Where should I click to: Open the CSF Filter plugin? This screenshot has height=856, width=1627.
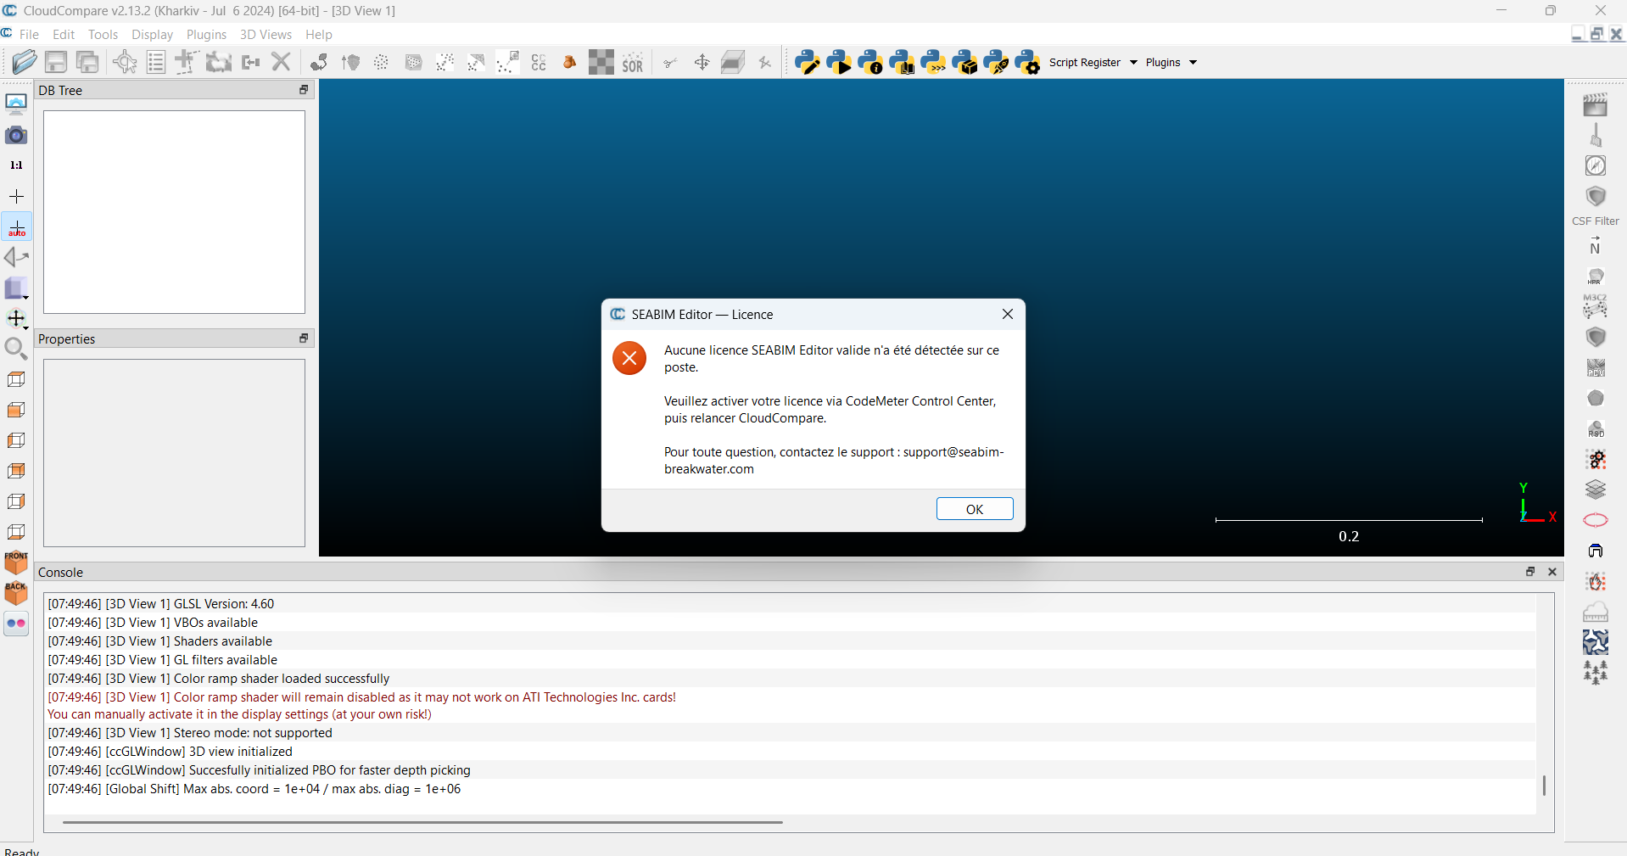(x=1596, y=206)
